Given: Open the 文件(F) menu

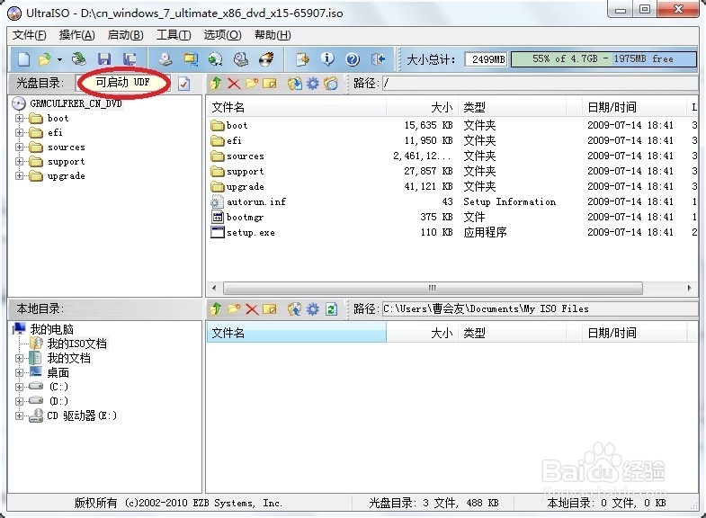Looking at the screenshot, I should point(30,35).
